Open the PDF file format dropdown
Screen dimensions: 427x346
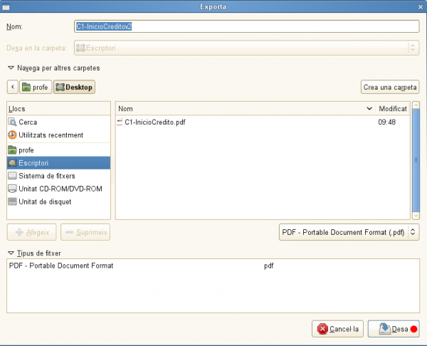[348, 231]
